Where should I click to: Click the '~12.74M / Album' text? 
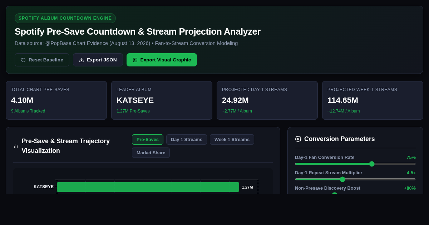click(344, 111)
